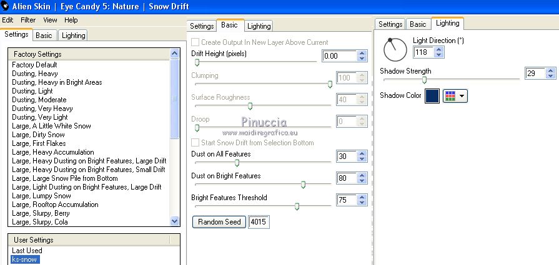Select Dusting, Heavy in Bright Areas preset
Viewport: 559px width, 265px height.
point(57,82)
